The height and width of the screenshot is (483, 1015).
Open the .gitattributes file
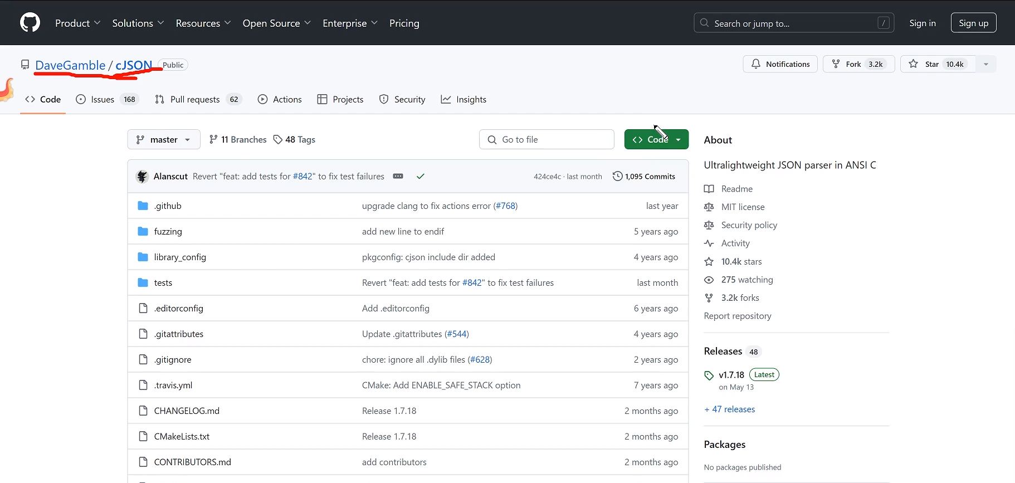(179, 334)
